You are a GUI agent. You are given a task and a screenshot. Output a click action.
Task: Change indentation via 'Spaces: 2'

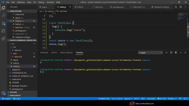pyautogui.click(x=128, y=99)
